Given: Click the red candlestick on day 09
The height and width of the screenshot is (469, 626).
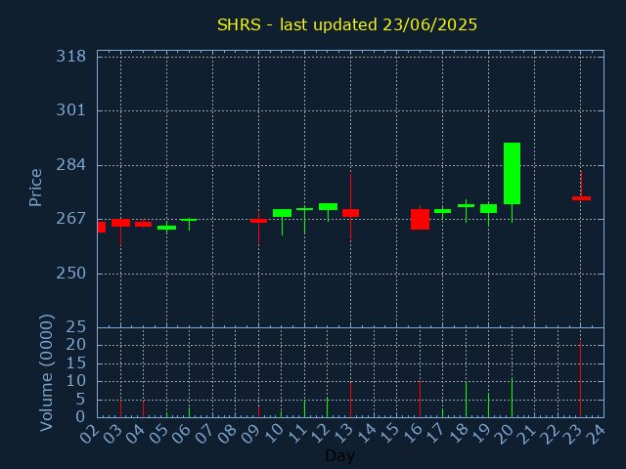Looking at the screenshot, I should coord(258,221).
